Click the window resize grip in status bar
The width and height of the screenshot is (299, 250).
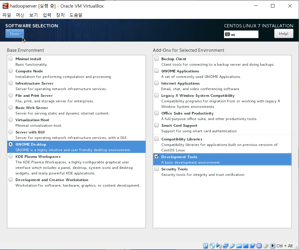pos(297,248)
